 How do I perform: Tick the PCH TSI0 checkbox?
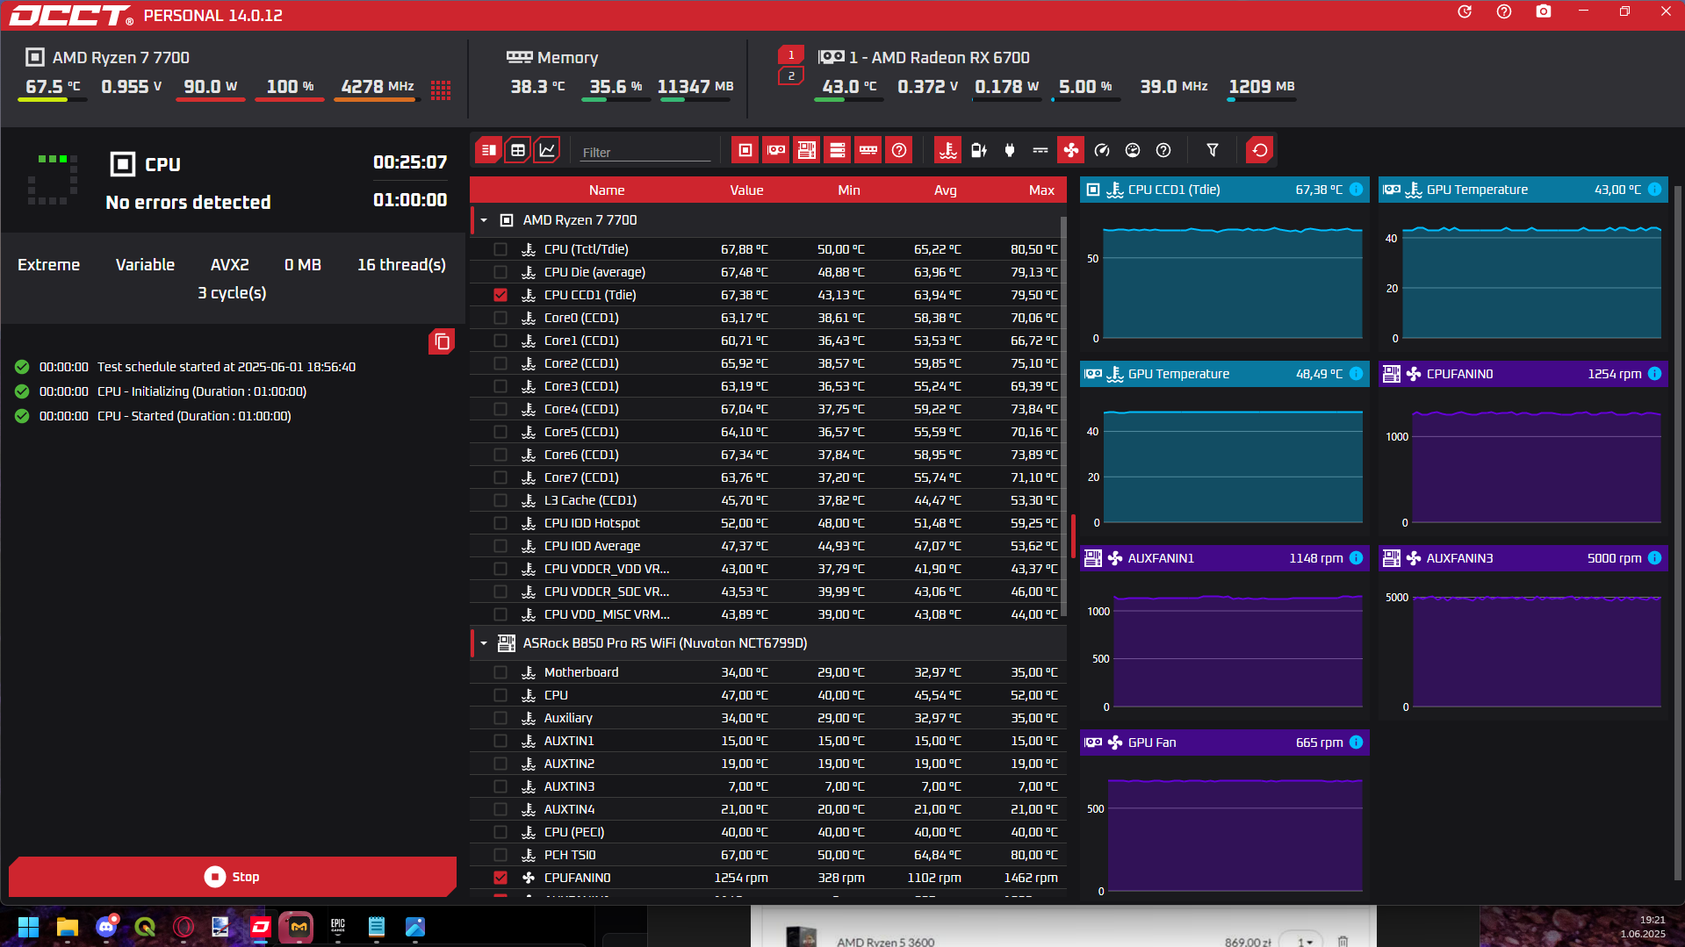(x=500, y=855)
